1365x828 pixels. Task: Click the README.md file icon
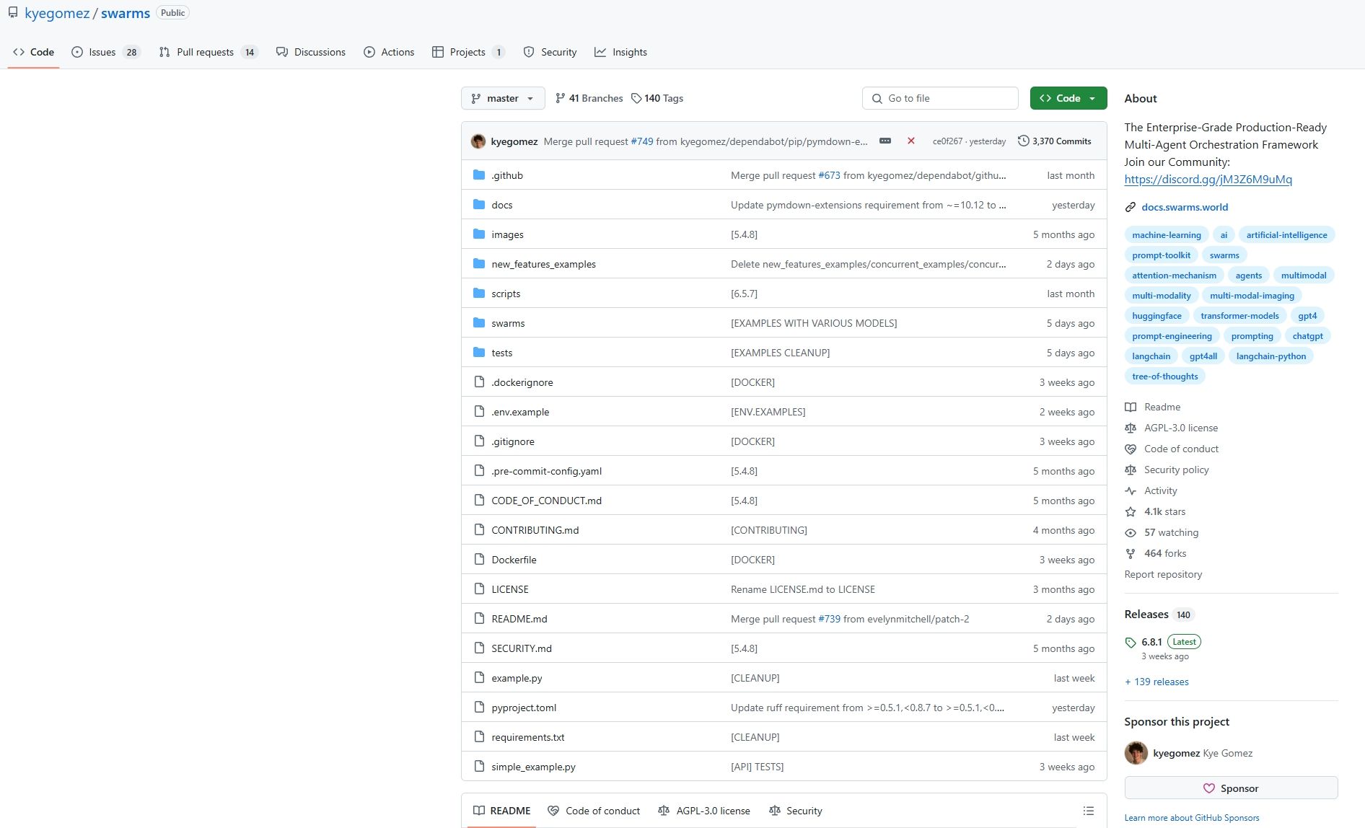pyautogui.click(x=479, y=619)
